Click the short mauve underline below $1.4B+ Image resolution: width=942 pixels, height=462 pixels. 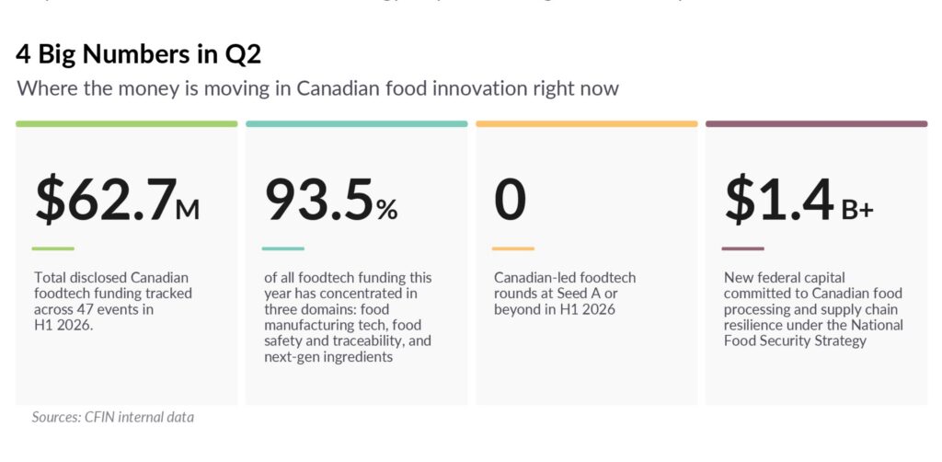tap(743, 248)
